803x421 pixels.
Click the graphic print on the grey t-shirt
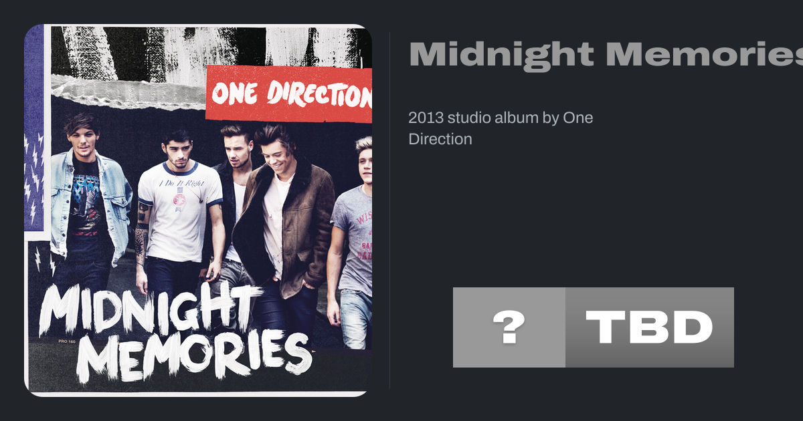(x=362, y=234)
